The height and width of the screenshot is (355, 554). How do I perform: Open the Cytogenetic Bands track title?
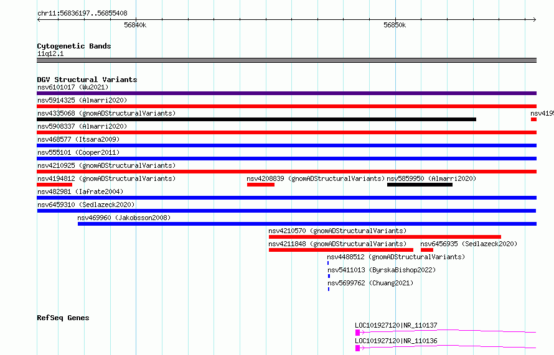click(x=74, y=46)
